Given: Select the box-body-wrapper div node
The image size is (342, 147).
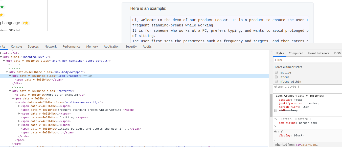Looking at the screenshot, I should click(x=47, y=72).
